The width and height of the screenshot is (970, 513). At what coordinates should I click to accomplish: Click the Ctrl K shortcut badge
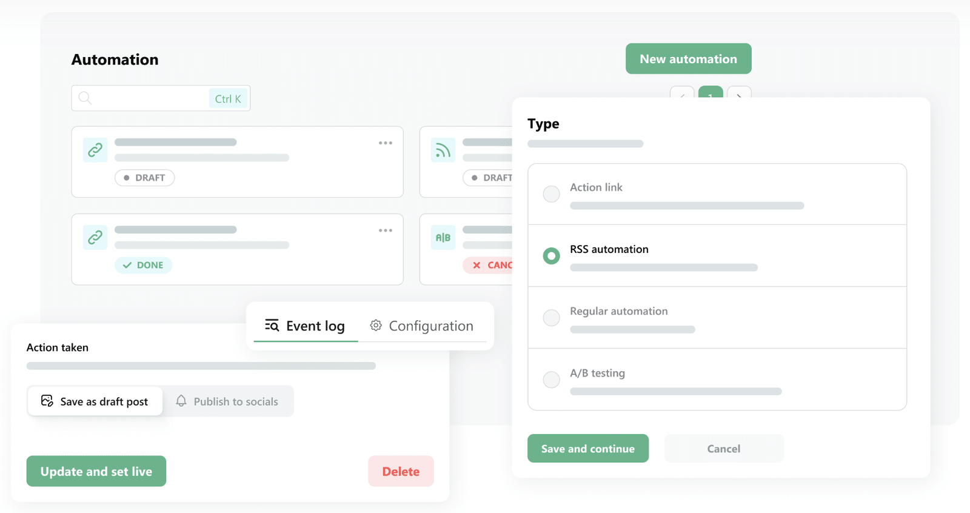click(228, 99)
